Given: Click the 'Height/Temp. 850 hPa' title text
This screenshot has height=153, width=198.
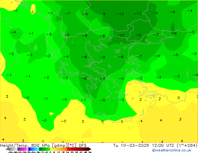Looking at the screenshot, I should pyautogui.click(x=25, y=146).
